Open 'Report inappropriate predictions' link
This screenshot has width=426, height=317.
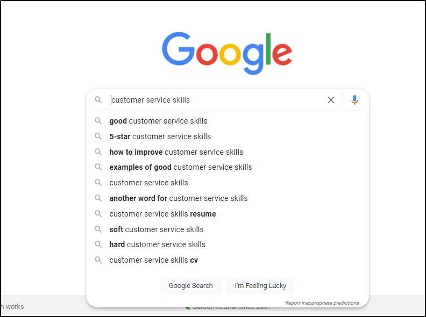click(322, 303)
